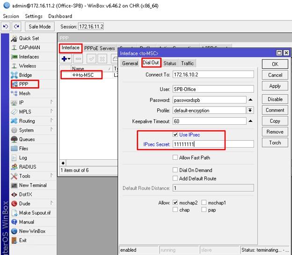Enable mschap1 authentication checkbox
Image resolution: width=292 pixels, height=255 pixels.
point(204,202)
